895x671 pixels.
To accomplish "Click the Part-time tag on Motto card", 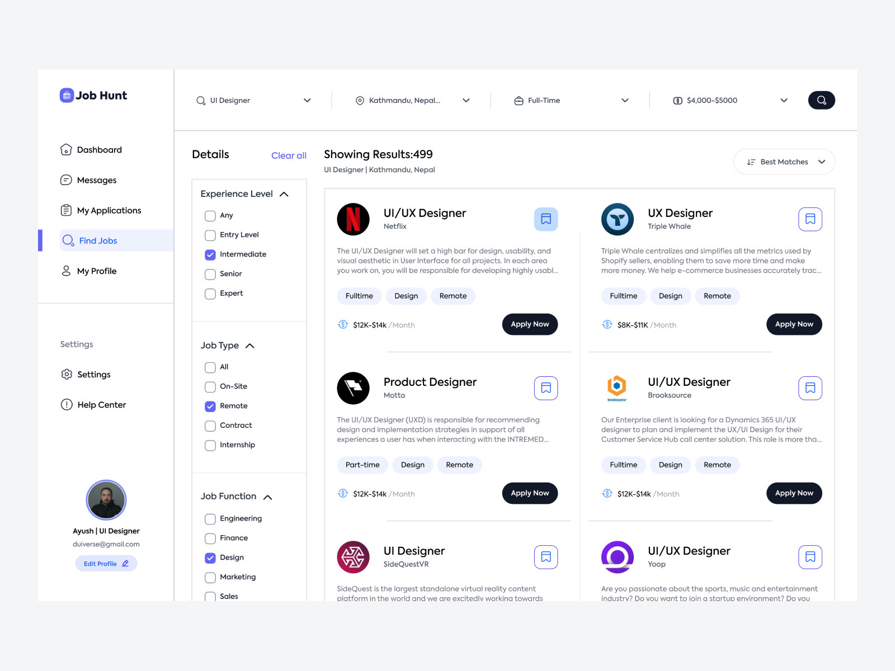I will click(x=362, y=465).
